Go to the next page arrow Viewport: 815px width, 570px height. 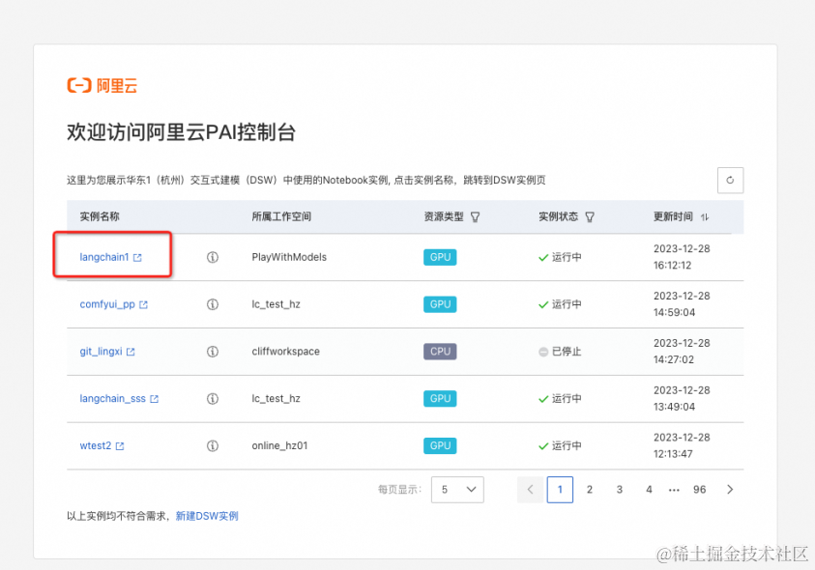click(x=730, y=490)
